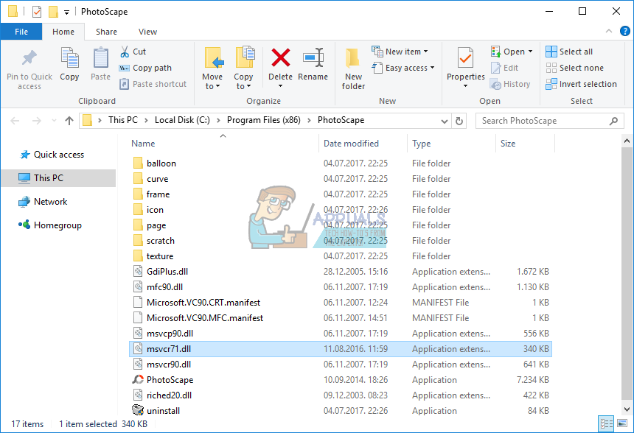Sort by the Type column header
The width and height of the screenshot is (634, 433).
(422, 144)
